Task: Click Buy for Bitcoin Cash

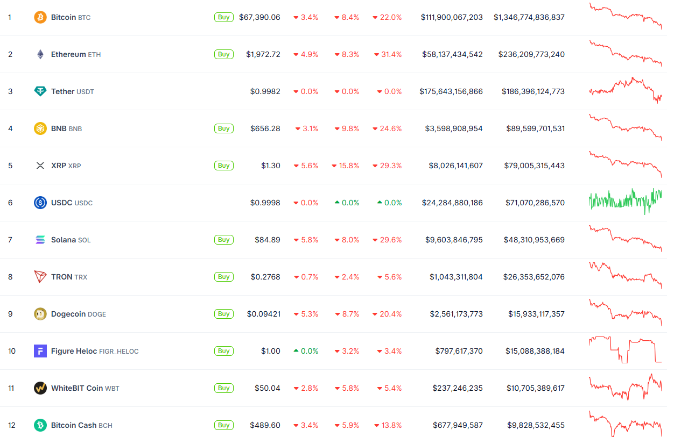Action: click(223, 425)
